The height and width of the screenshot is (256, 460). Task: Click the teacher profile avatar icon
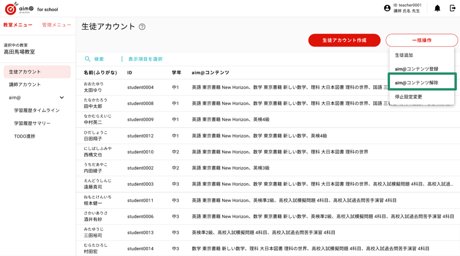click(387, 8)
